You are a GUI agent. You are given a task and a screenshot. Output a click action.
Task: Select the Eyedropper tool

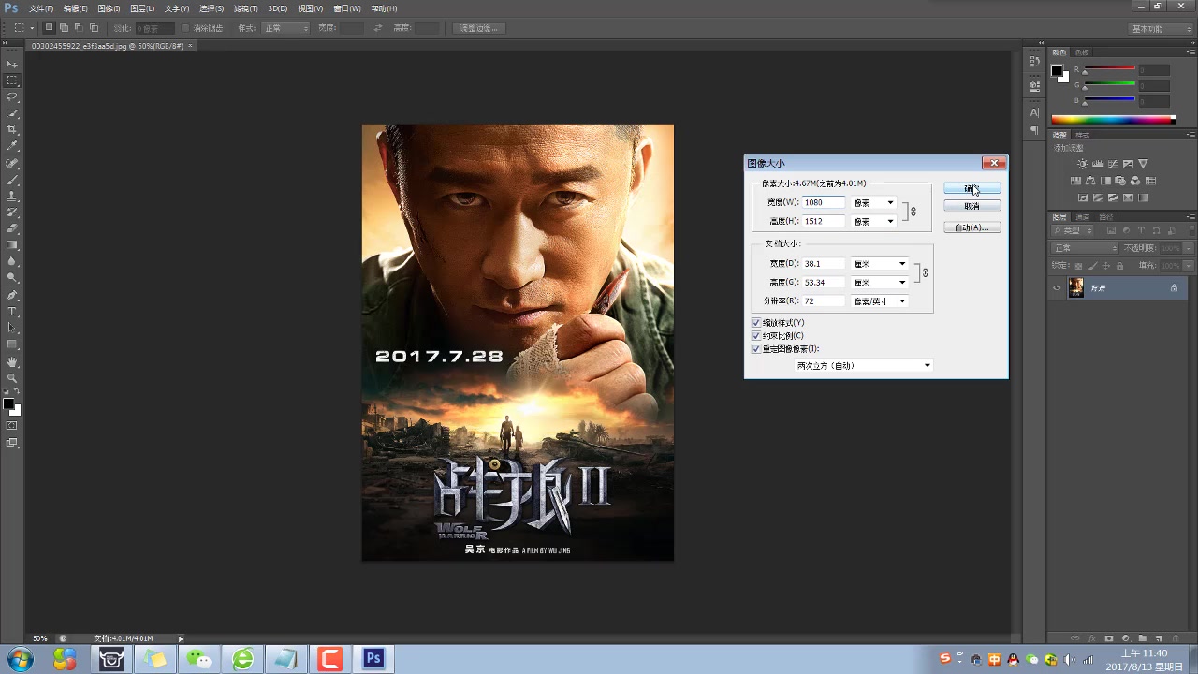(12, 146)
